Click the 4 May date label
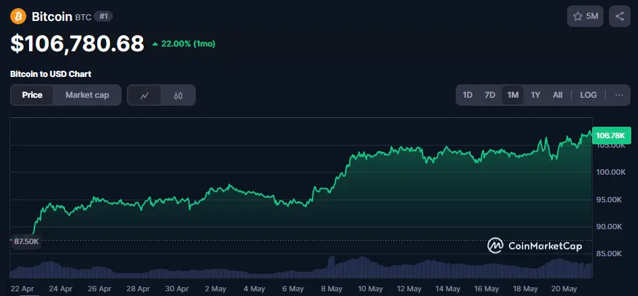The width and height of the screenshot is (638, 296). [255, 289]
